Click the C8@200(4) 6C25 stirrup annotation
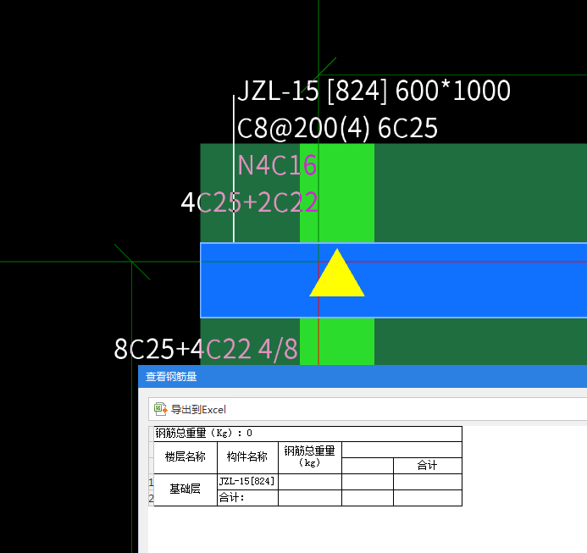 (337, 128)
